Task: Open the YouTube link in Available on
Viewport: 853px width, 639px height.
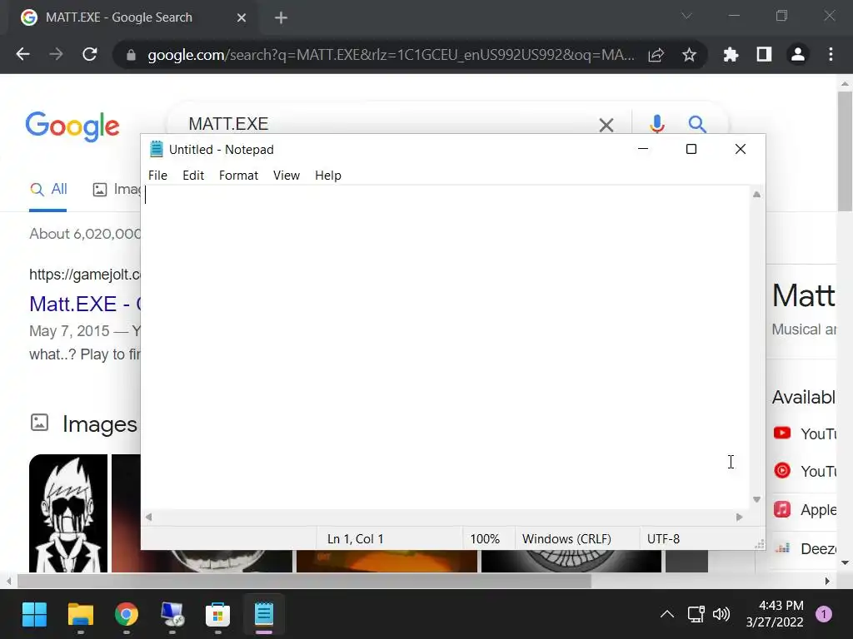Action: click(x=804, y=433)
